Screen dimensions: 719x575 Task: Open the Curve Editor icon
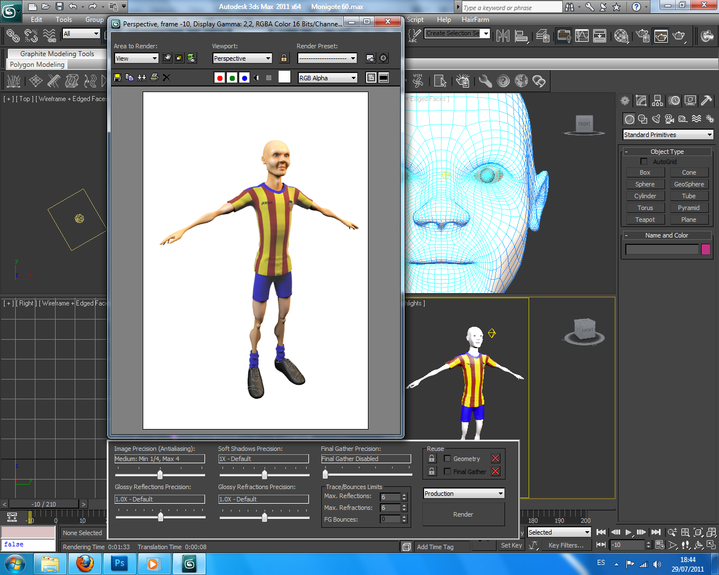(582, 36)
